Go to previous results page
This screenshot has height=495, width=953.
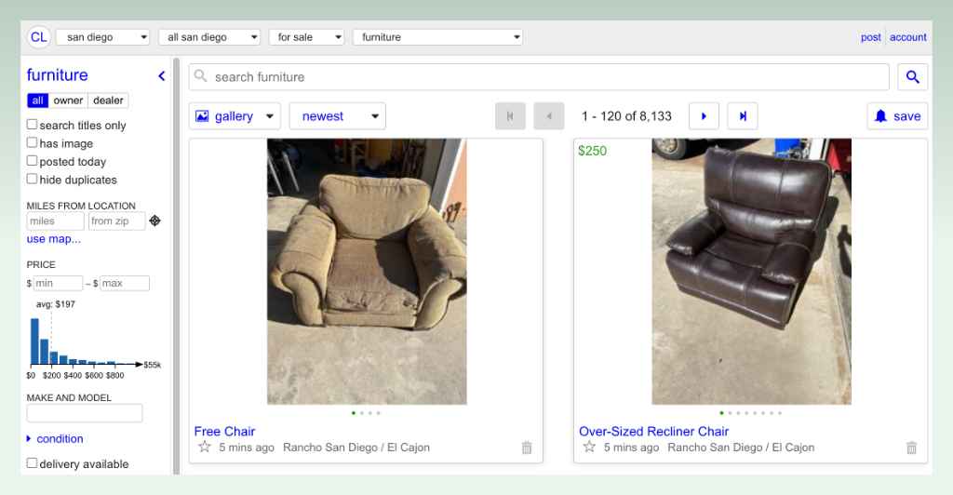549,116
